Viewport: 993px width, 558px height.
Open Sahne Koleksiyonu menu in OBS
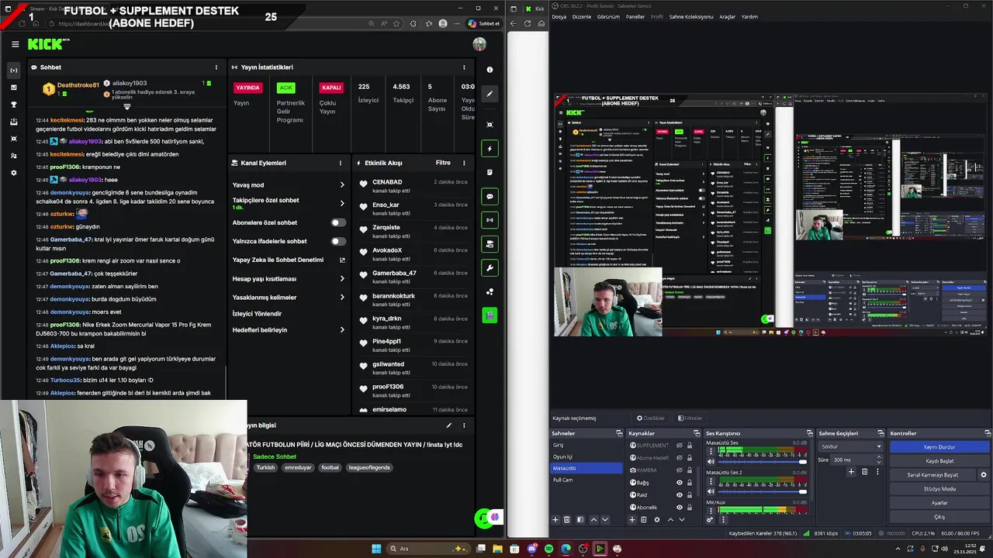pyautogui.click(x=690, y=16)
